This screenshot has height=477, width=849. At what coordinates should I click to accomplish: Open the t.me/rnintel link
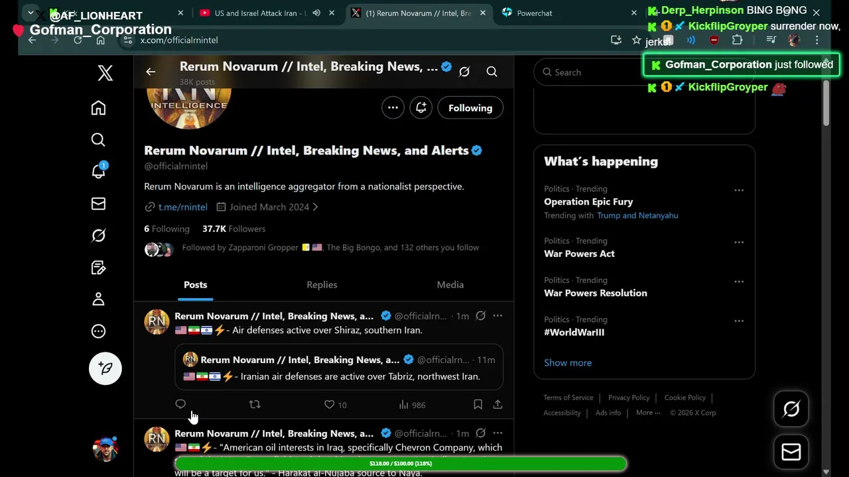pyautogui.click(x=182, y=207)
